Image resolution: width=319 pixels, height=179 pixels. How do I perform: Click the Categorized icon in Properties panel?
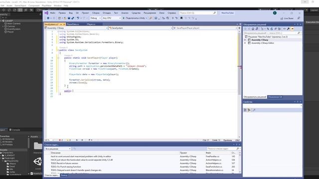pos(245,110)
